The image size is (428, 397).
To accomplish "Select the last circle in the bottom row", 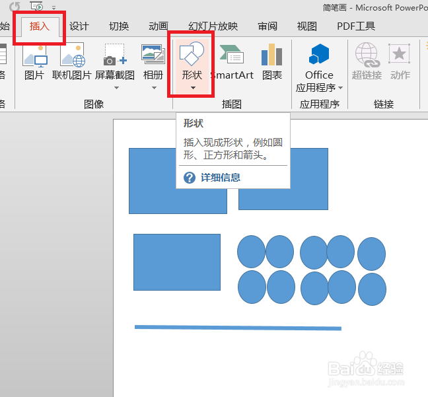I will click(x=372, y=289).
